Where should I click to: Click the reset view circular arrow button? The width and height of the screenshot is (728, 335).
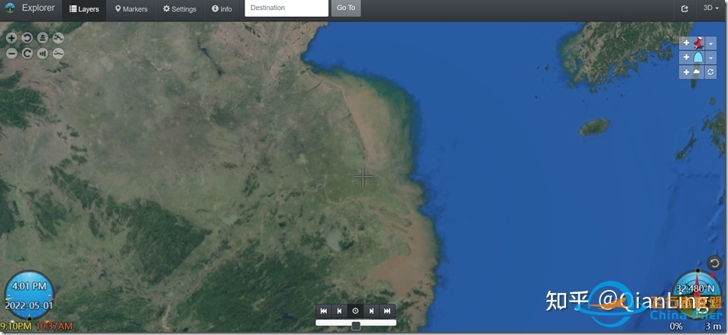(714, 263)
